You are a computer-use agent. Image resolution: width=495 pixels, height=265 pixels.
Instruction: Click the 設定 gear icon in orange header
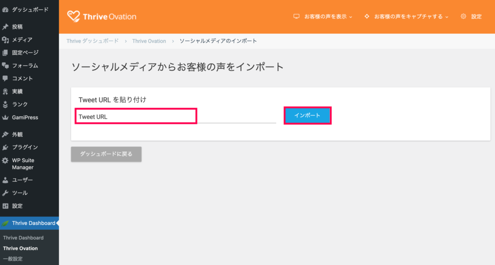click(463, 16)
